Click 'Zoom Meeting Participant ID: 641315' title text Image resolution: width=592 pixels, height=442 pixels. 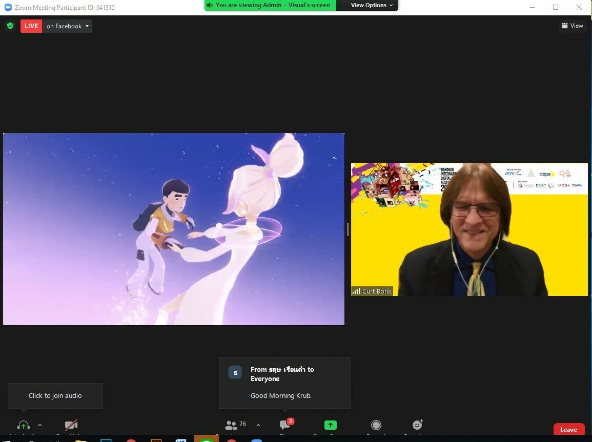point(65,7)
